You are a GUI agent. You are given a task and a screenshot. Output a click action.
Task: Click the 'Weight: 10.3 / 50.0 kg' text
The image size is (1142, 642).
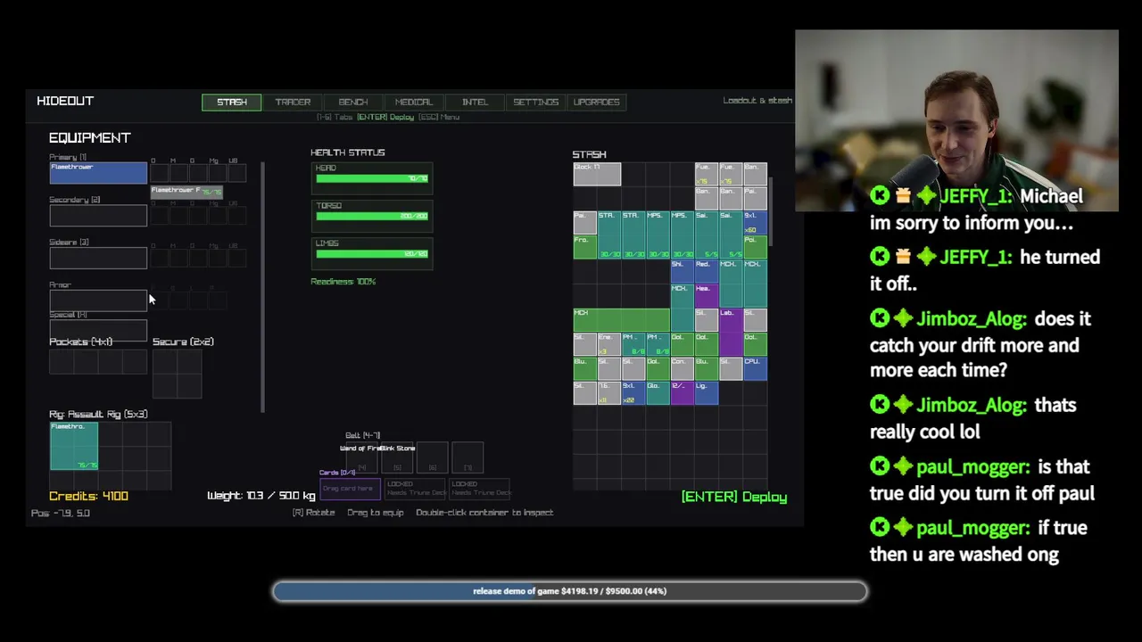click(x=261, y=496)
